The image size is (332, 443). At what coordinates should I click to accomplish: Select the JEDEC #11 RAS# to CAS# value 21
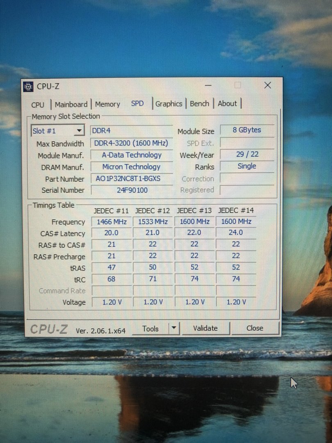pyautogui.click(x=111, y=244)
